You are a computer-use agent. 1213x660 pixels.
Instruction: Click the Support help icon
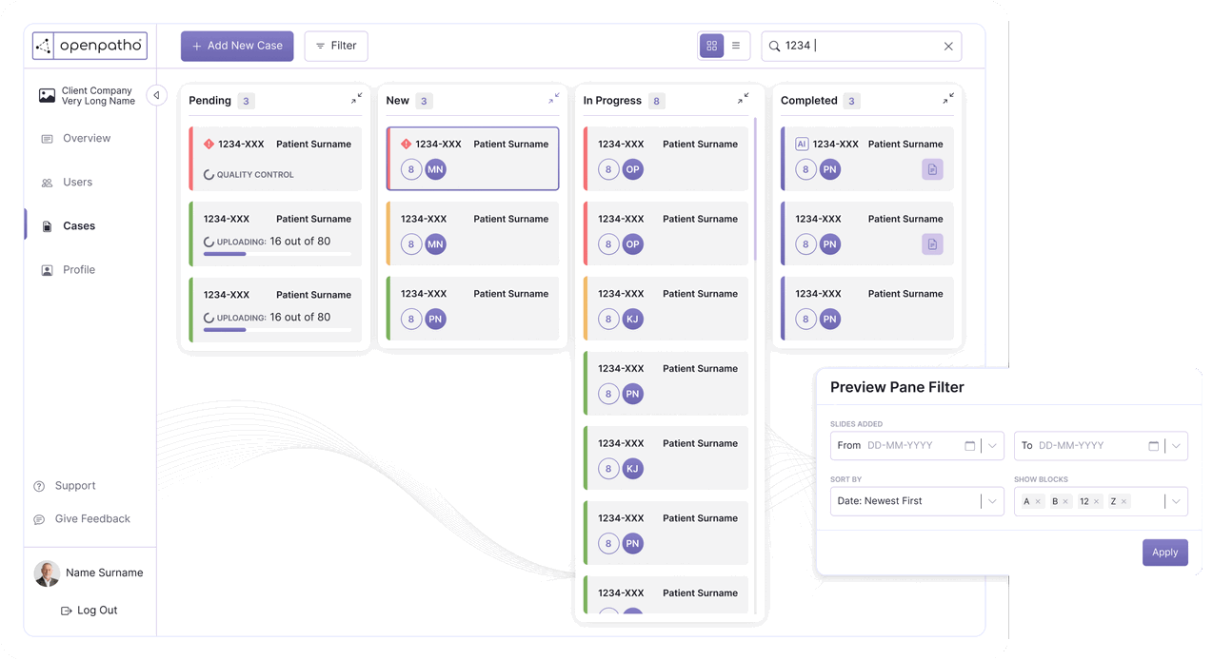pyautogui.click(x=36, y=485)
